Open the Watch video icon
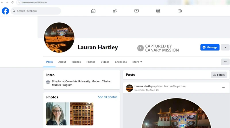230x128 pixels. pyautogui.click(x=136, y=11)
